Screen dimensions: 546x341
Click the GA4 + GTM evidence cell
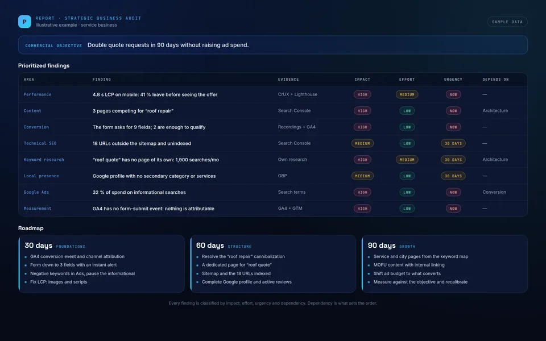[x=290, y=209]
